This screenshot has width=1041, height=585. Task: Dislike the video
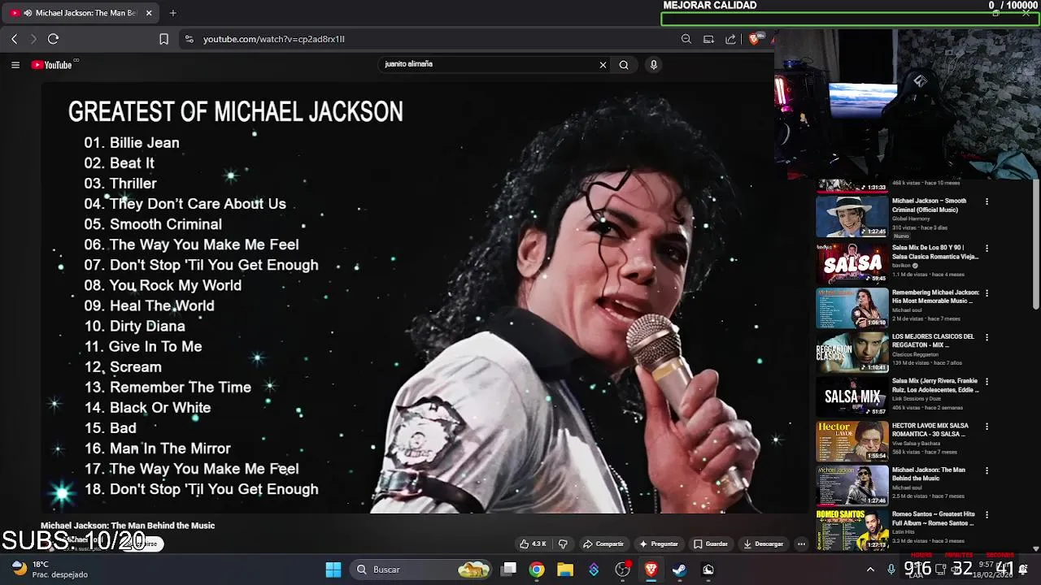[x=563, y=544]
